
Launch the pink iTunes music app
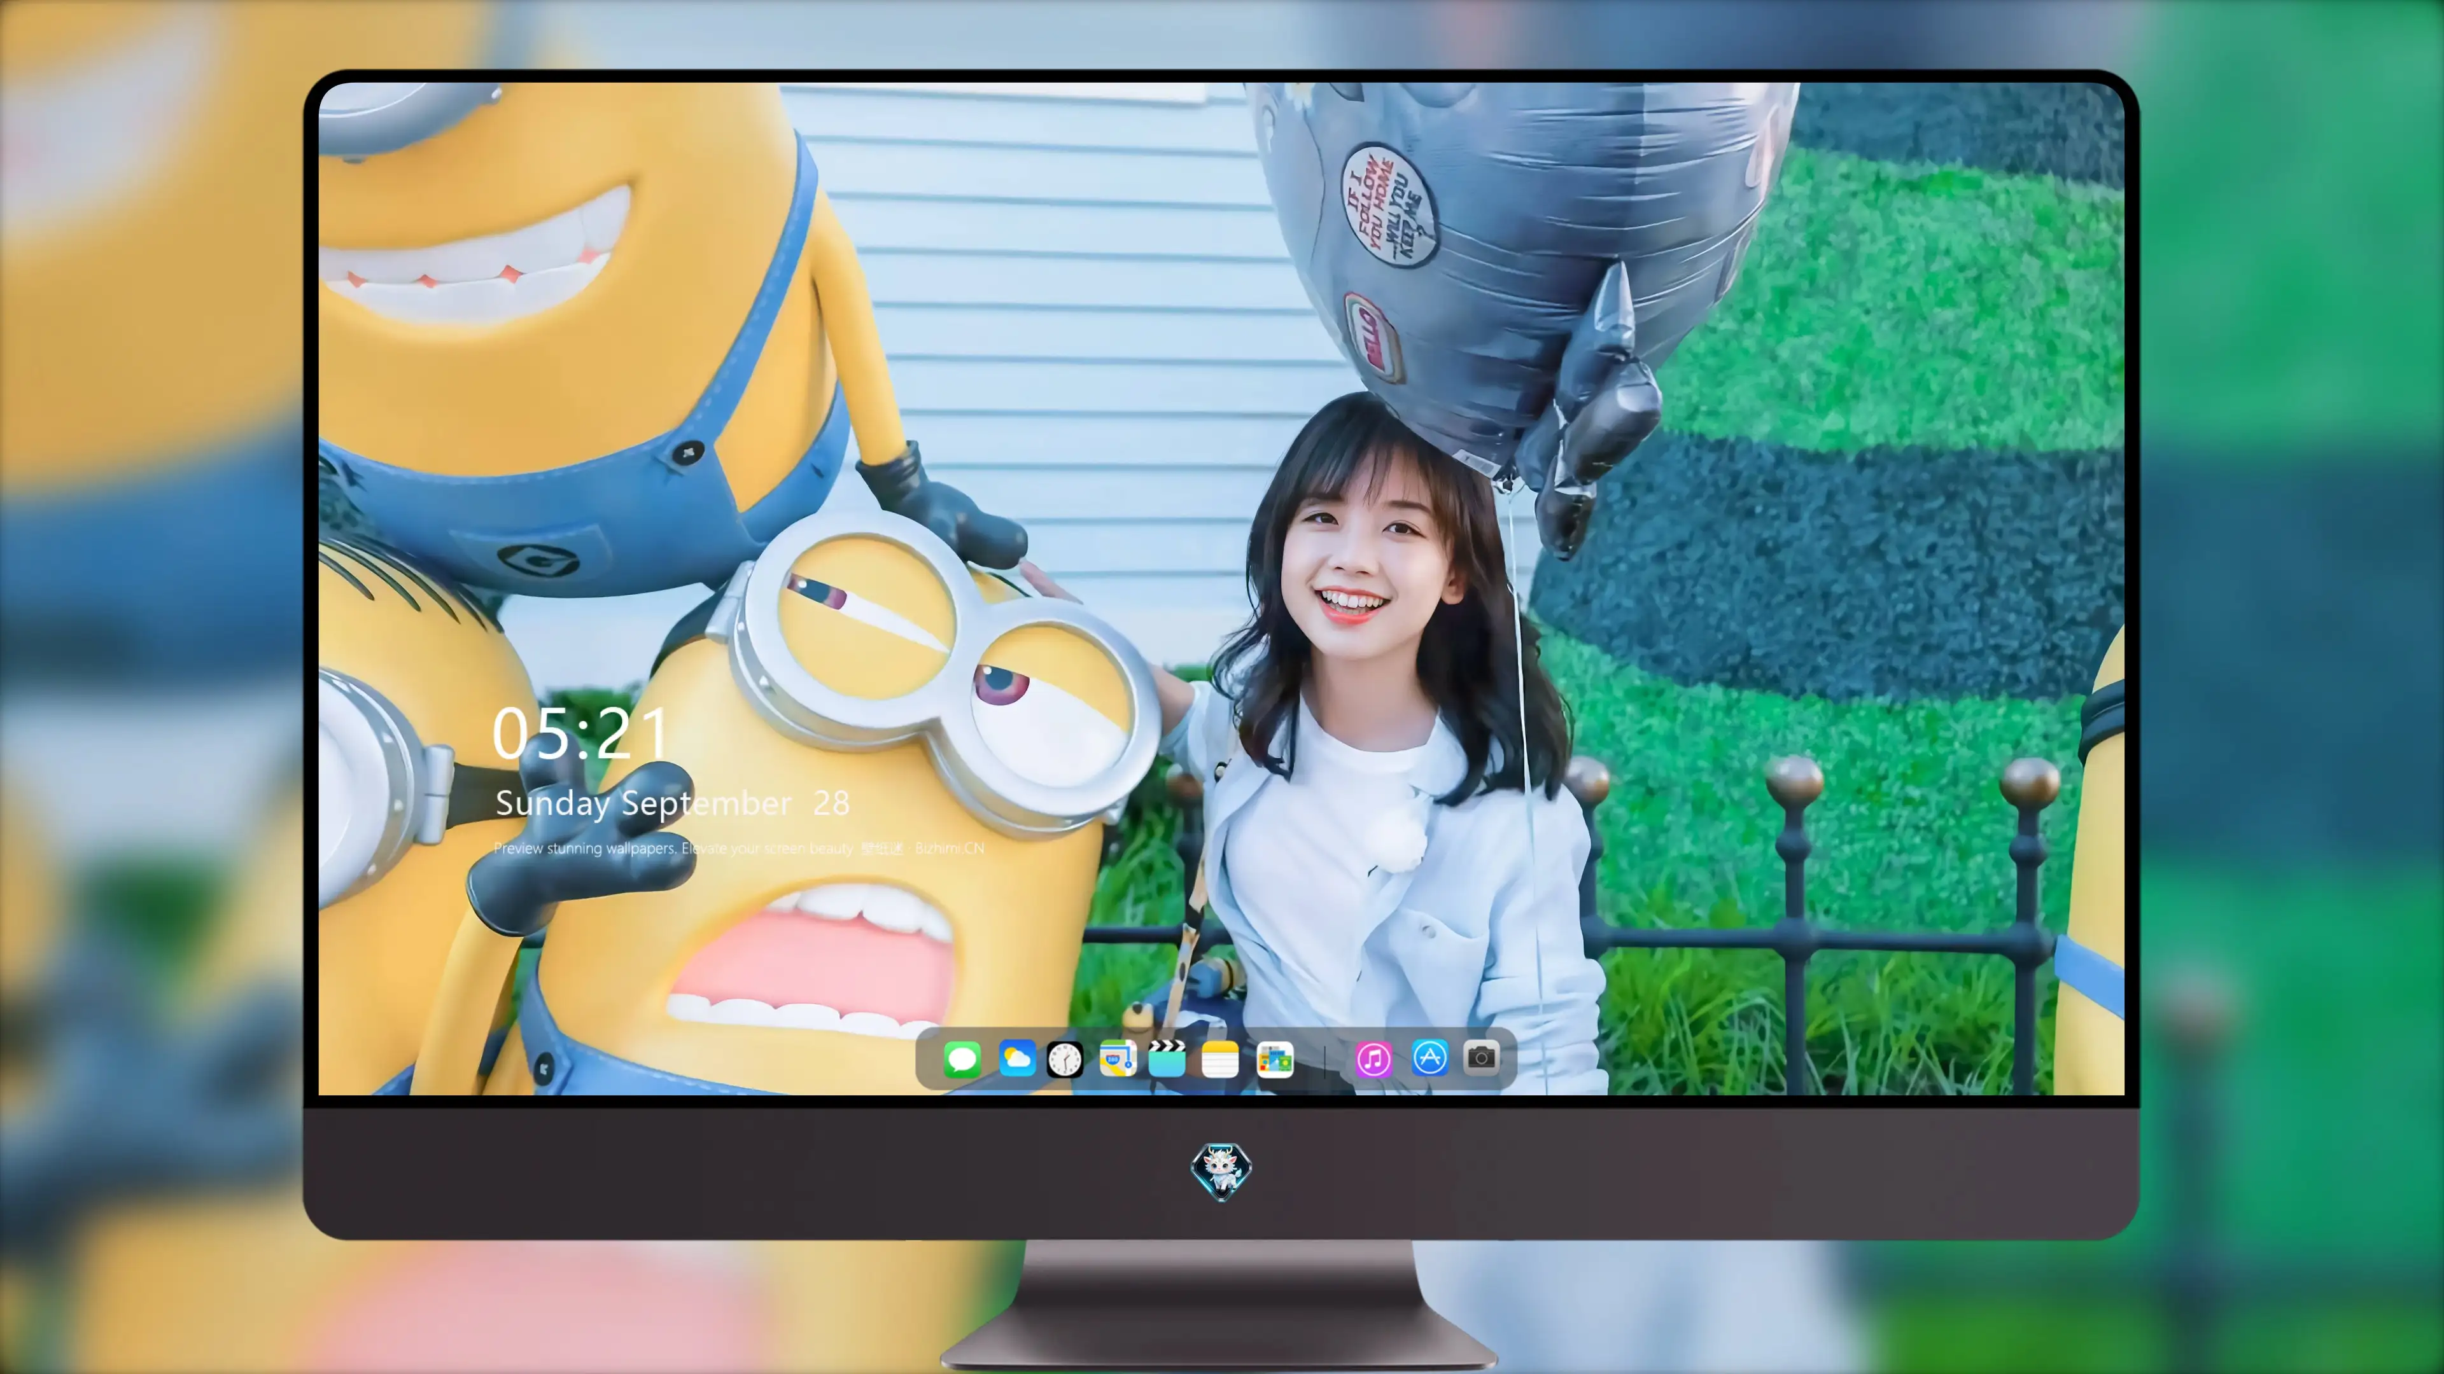click(x=1373, y=1059)
